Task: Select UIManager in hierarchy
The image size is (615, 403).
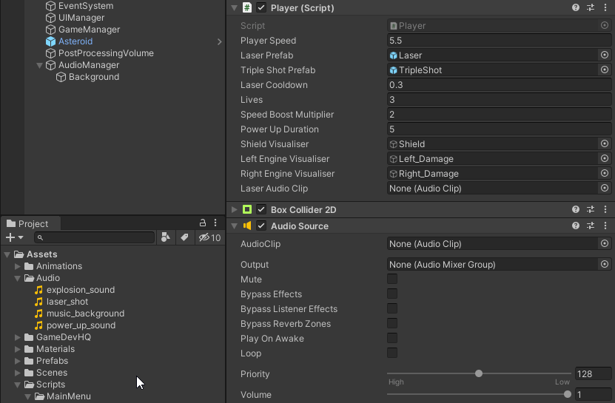Action: (x=81, y=18)
